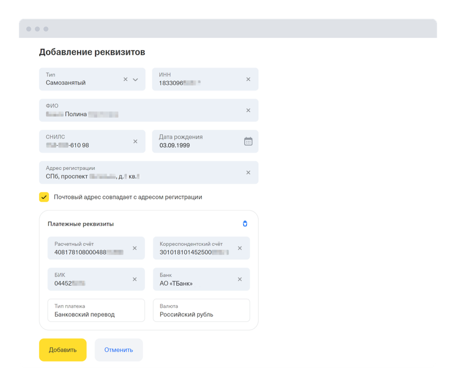Viewport: 456px width, 386px height.
Task: Uncheck the postal address matches registration checkbox
Action: coord(44,197)
